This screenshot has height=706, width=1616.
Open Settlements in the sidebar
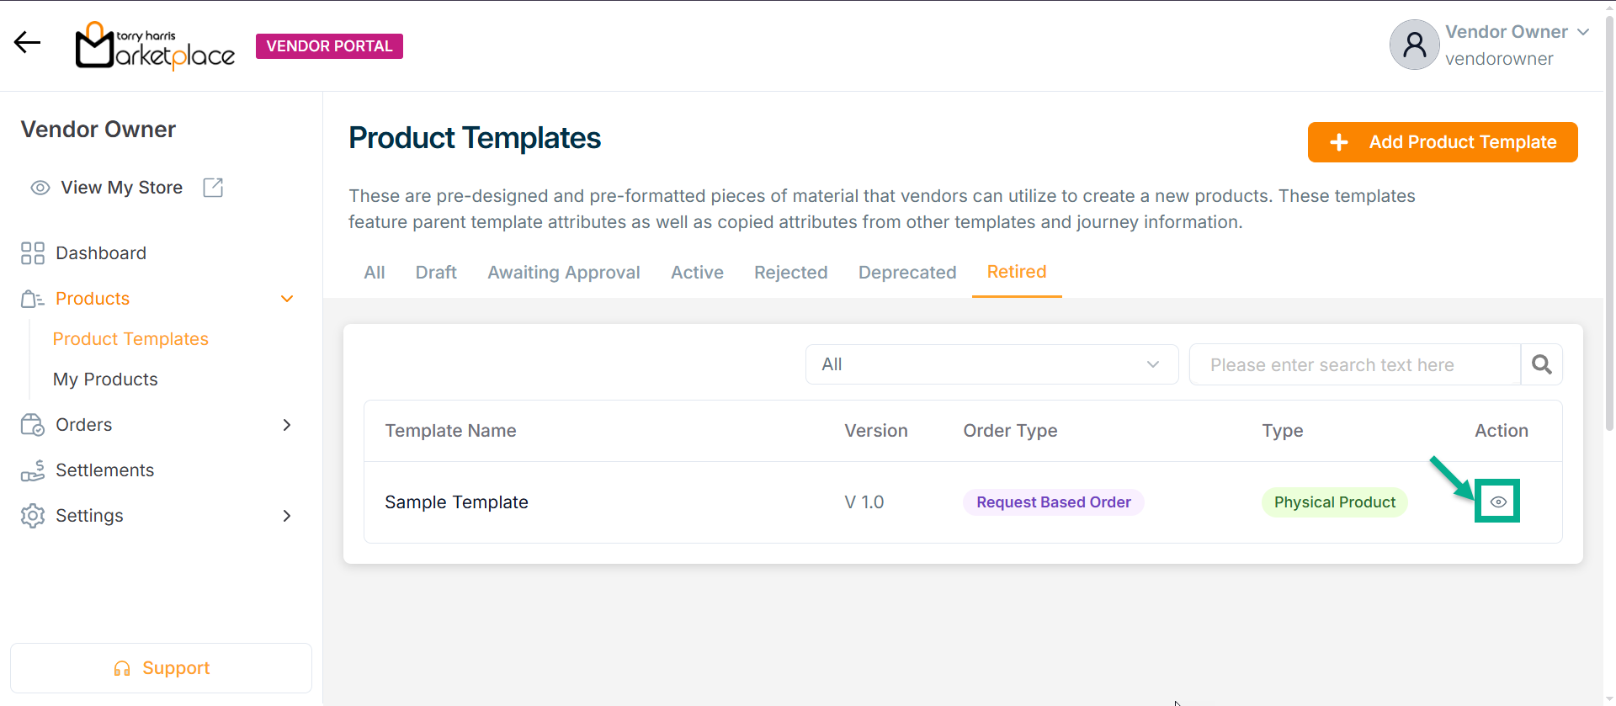[x=104, y=470]
